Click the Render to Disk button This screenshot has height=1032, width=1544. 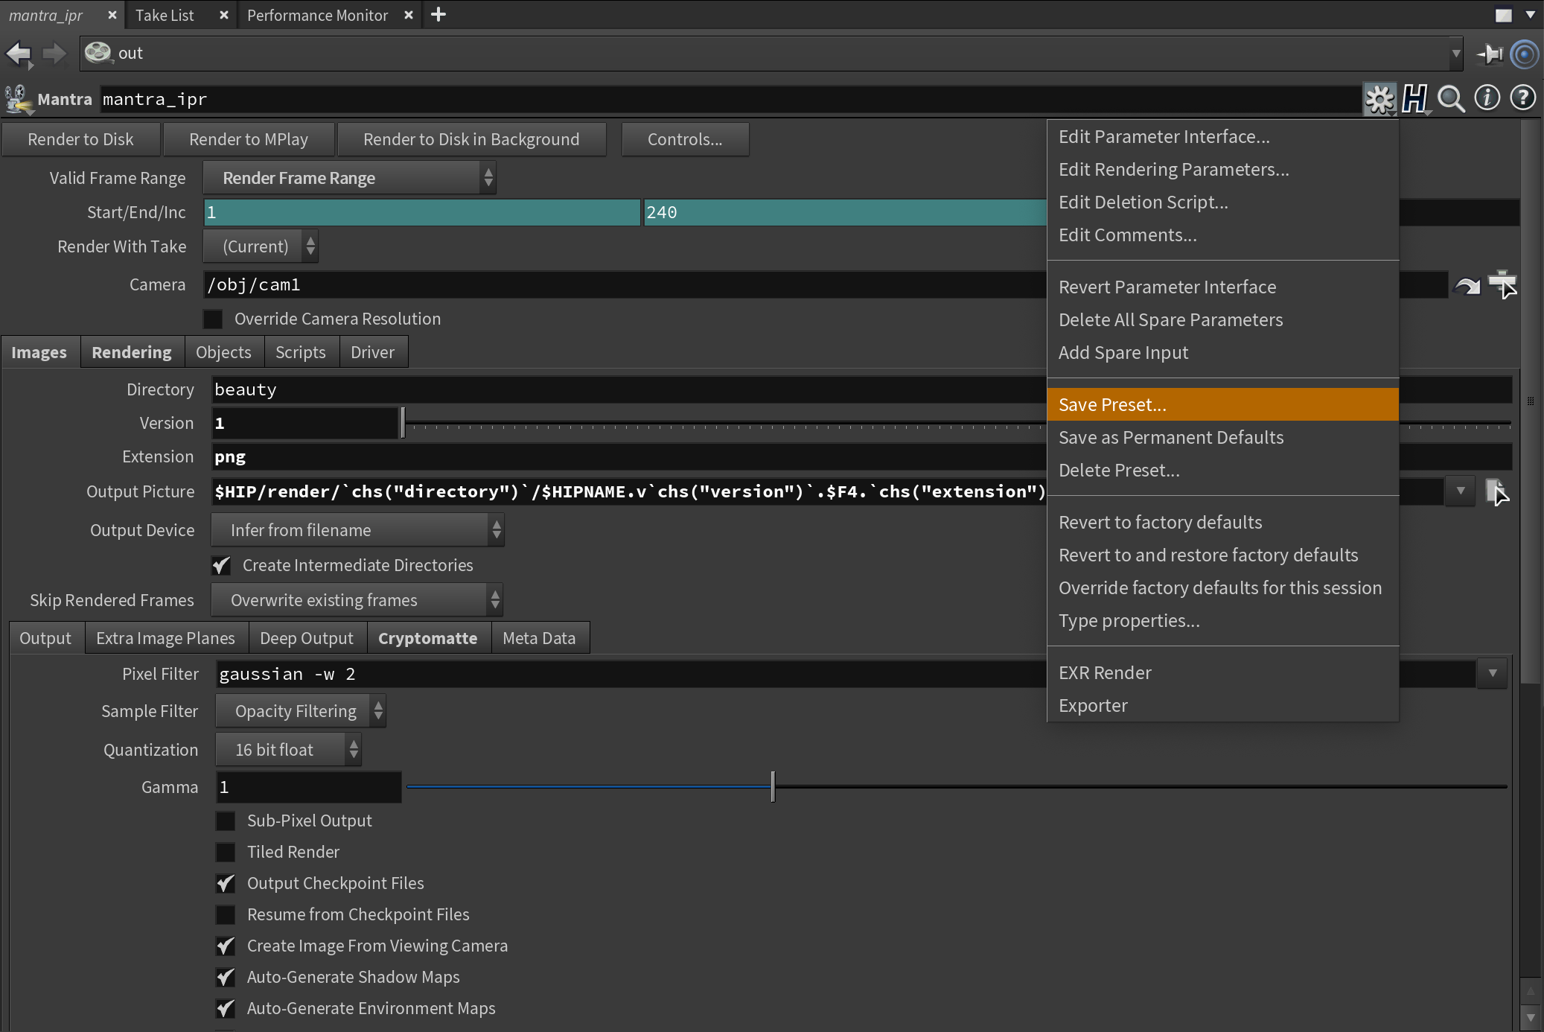coord(80,139)
